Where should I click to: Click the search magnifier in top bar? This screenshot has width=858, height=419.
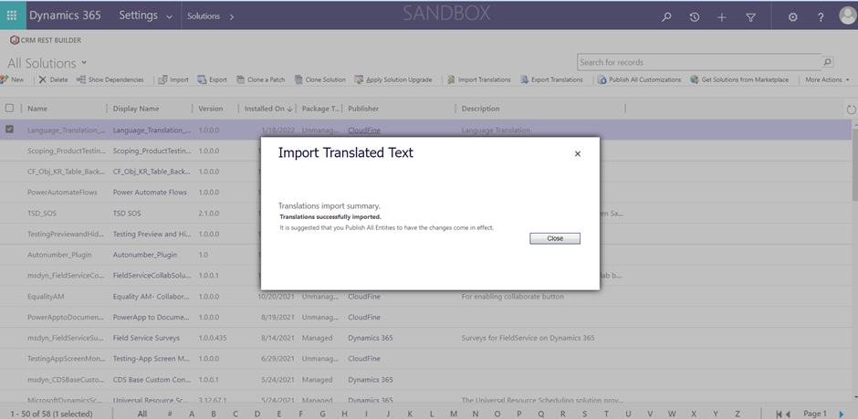click(x=666, y=17)
